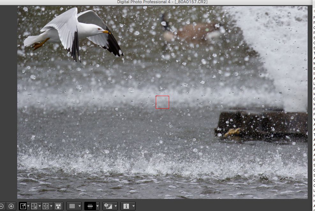
Task: Open the zoom magnification dropdown
Action: pyautogui.click(x=28, y=206)
